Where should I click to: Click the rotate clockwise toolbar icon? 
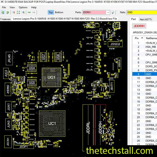[8, 12]
